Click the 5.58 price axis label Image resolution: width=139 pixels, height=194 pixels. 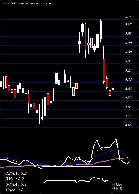coord(128,34)
